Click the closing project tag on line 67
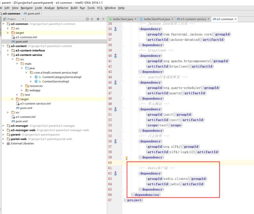The height and width of the screenshot is (214, 254). (134, 200)
